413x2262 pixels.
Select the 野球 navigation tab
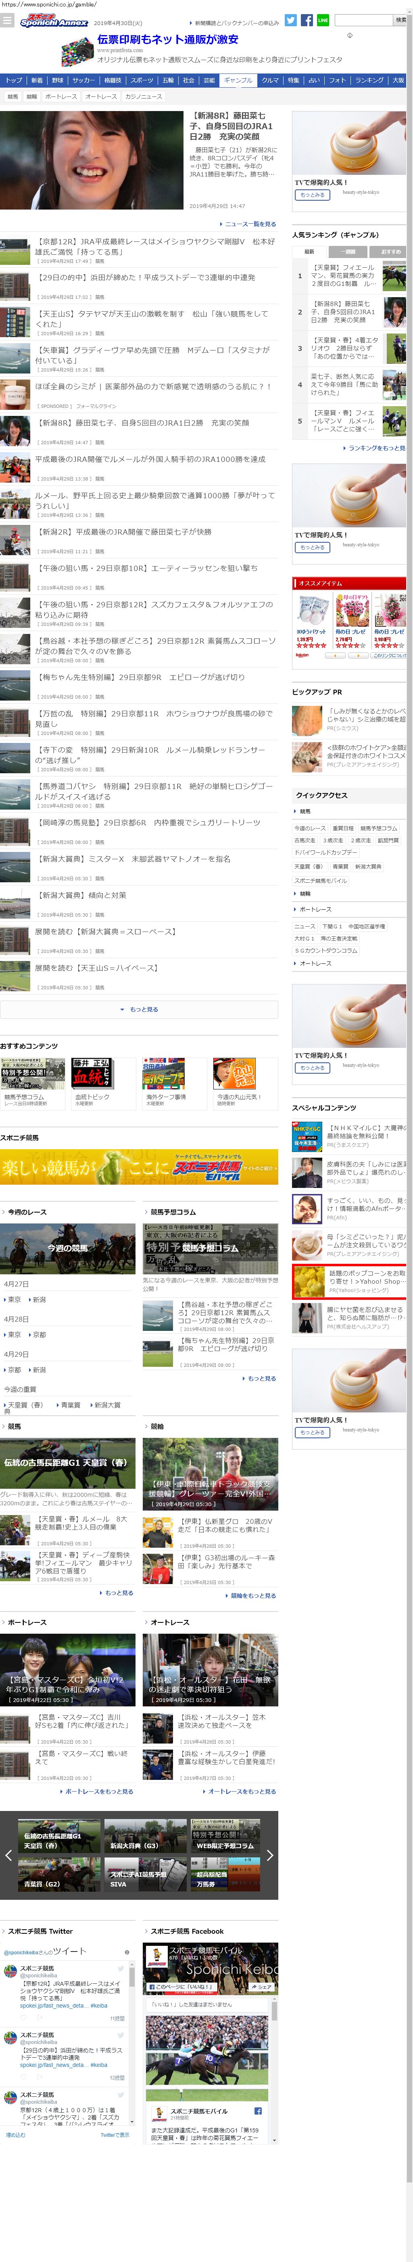pyautogui.click(x=57, y=80)
